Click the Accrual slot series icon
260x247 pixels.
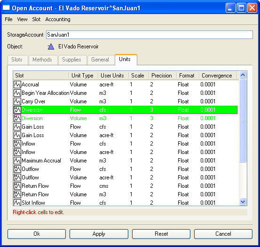(17, 85)
